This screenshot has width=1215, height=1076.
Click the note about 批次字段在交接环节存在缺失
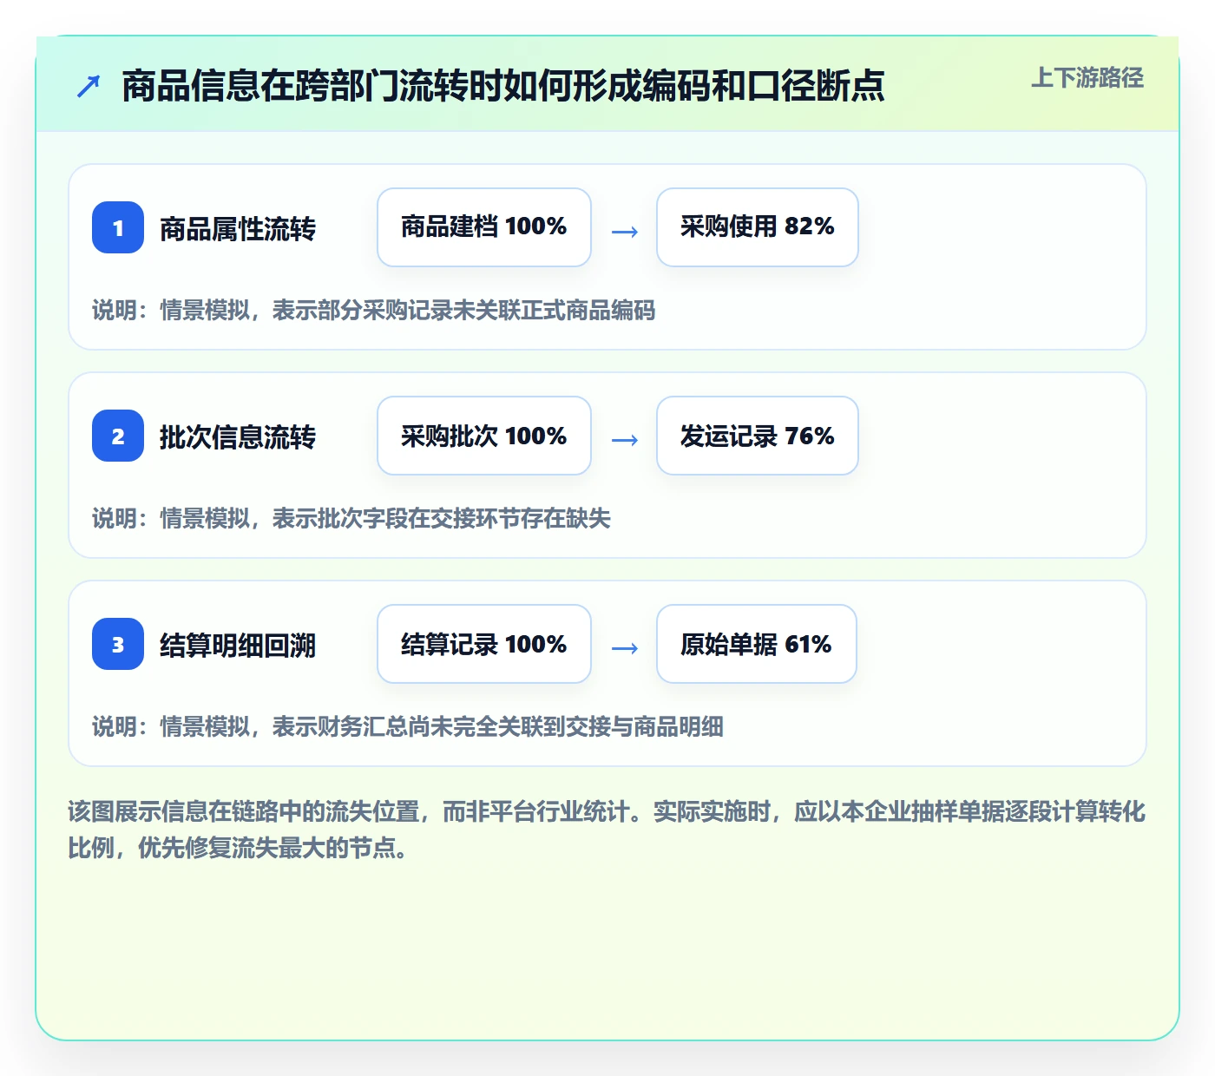click(x=351, y=519)
